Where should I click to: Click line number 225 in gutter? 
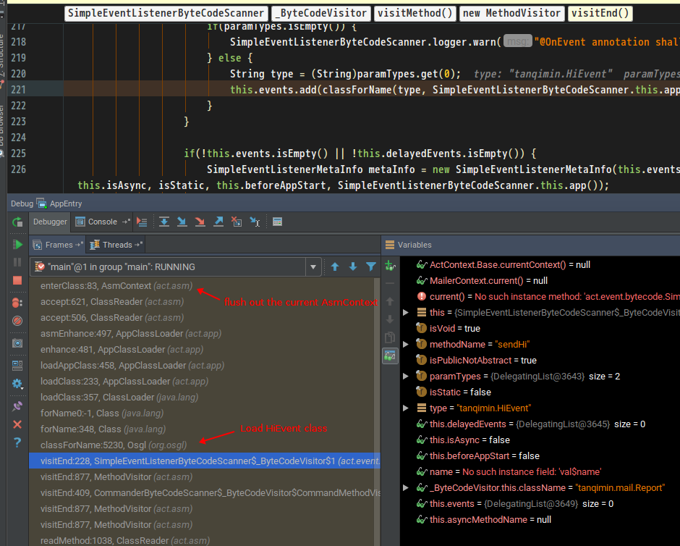18,154
